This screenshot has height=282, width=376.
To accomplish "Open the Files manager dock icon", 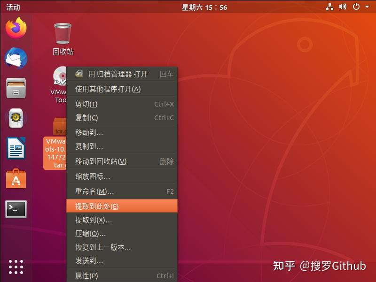I will pos(16,88).
